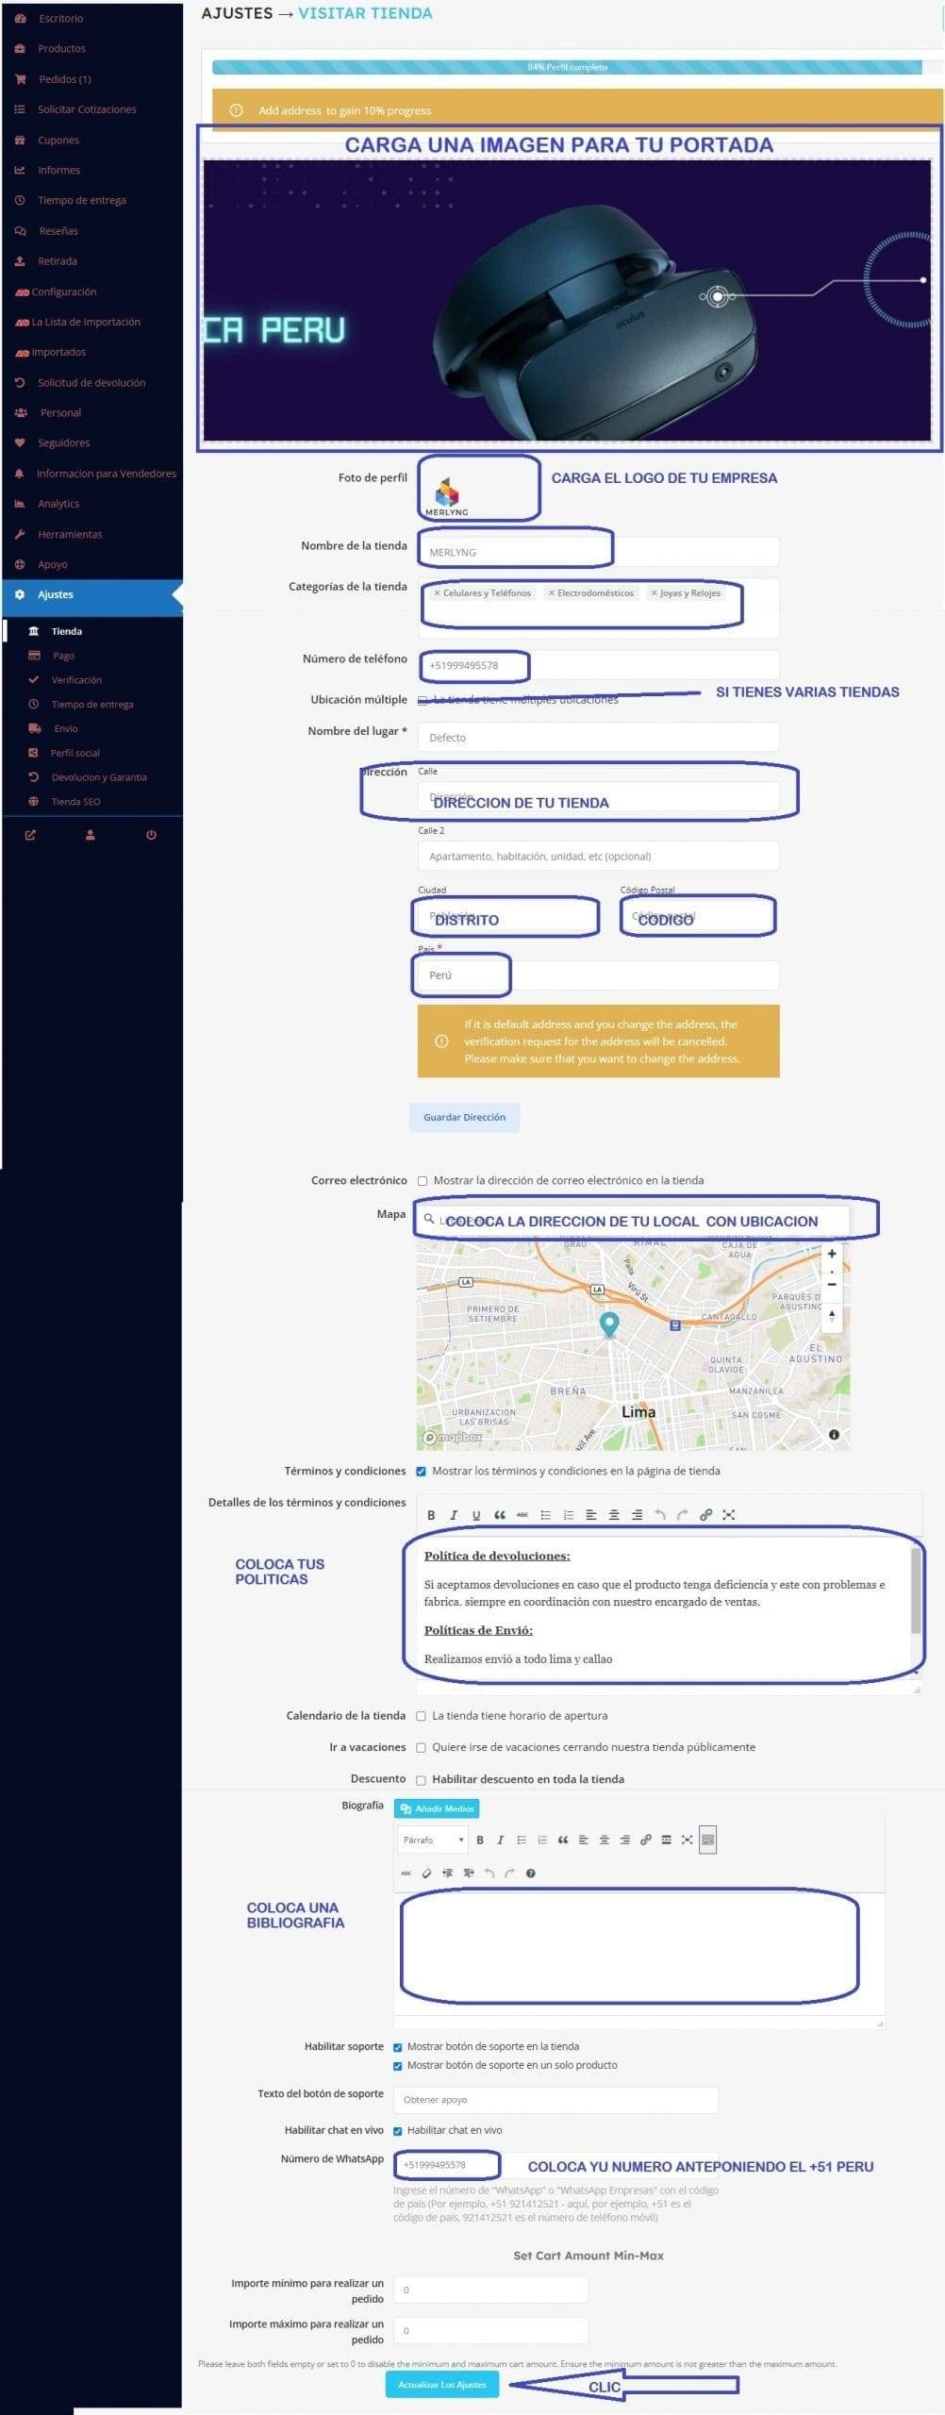The width and height of the screenshot is (945, 2415).
Task: Toggle italic in the Biografía editor
Action: pyautogui.click(x=501, y=1840)
